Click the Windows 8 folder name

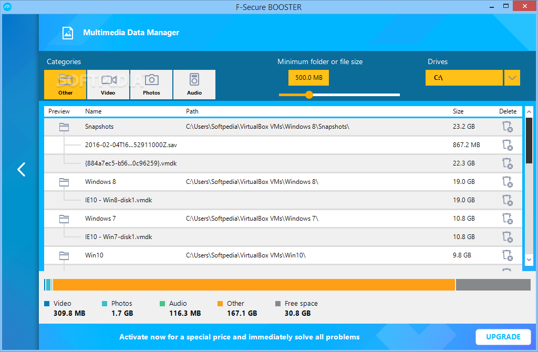pos(100,182)
